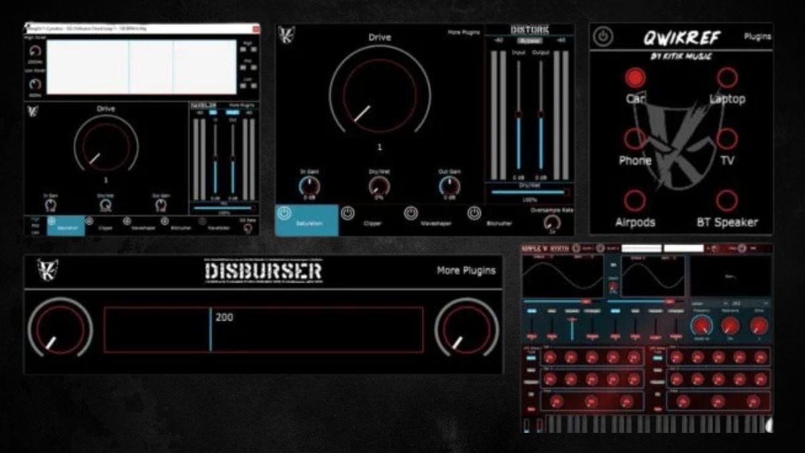Select the Airpods option in Qwikref
The height and width of the screenshot is (453, 805).
point(635,201)
